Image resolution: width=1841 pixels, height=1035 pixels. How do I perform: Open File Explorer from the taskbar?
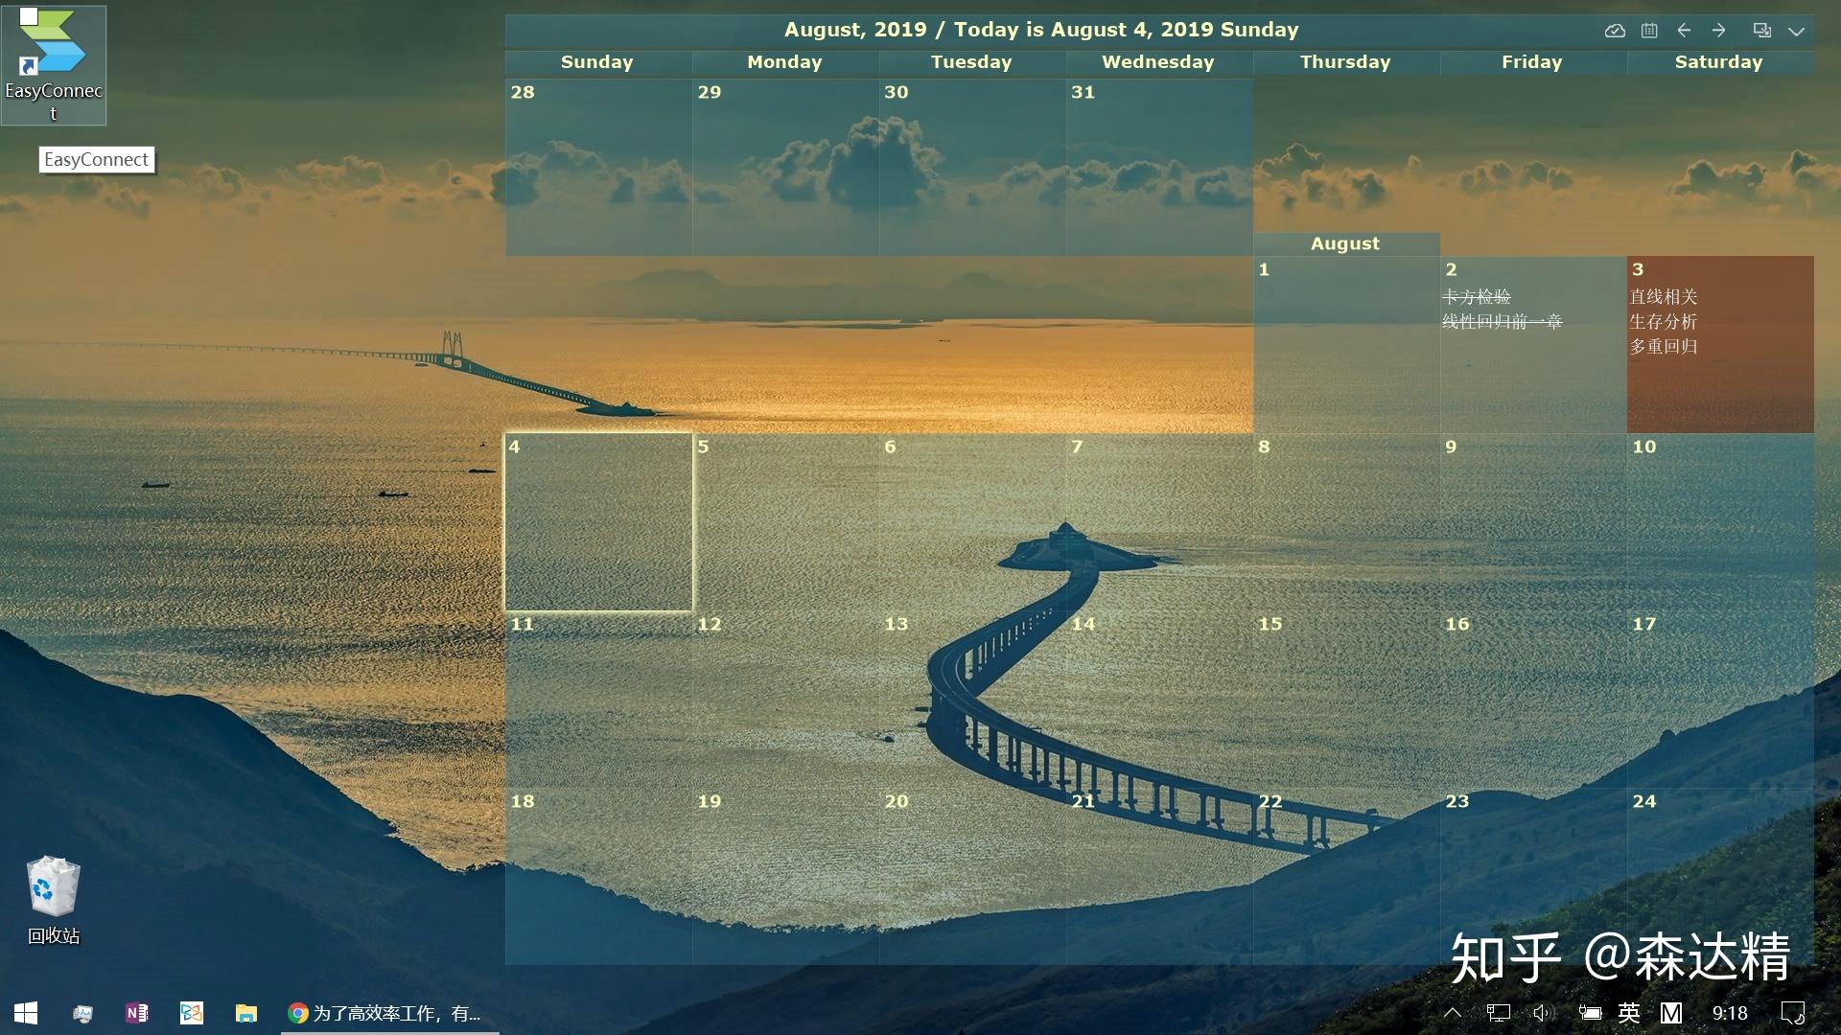tap(246, 1013)
